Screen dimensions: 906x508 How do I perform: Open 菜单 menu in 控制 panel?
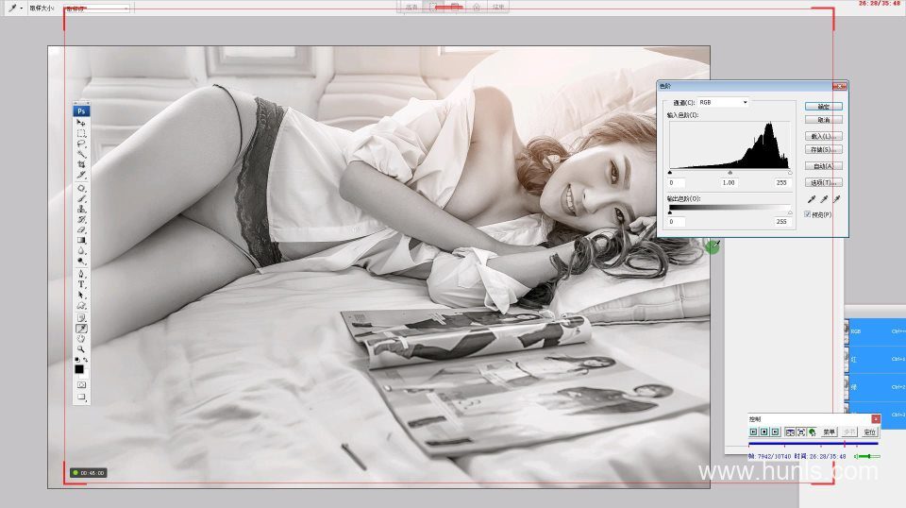[830, 432]
